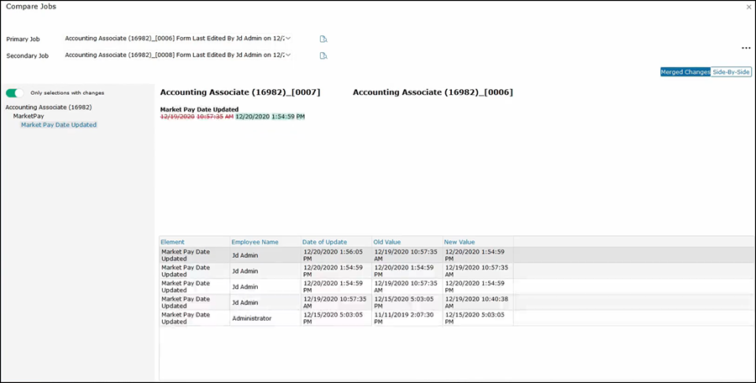Close the Compare Jobs dialog
Screen dimensions: 756x383
(x=748, y=7)
